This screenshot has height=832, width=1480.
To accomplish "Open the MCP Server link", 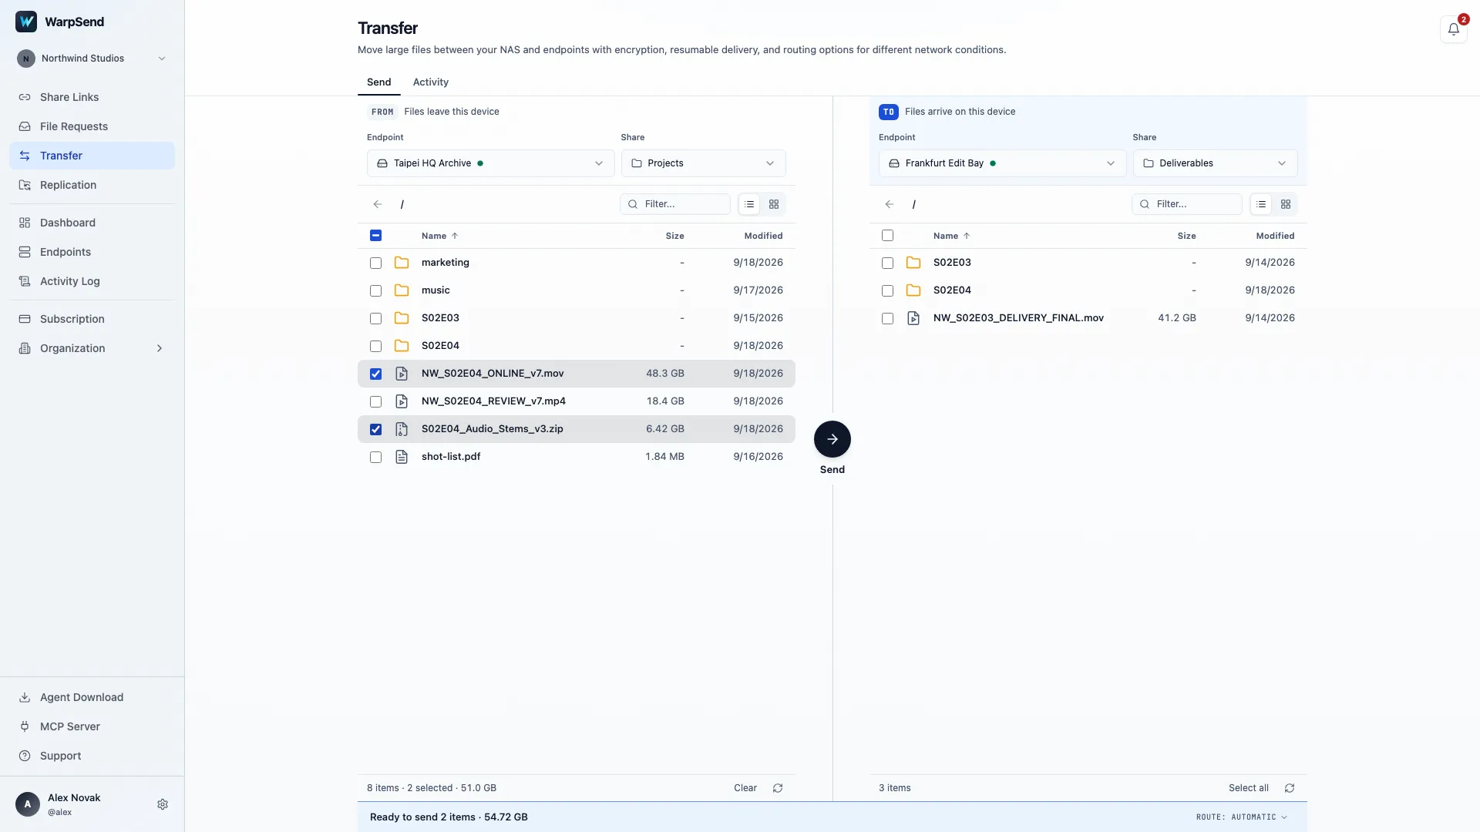I will click(92, 726).
